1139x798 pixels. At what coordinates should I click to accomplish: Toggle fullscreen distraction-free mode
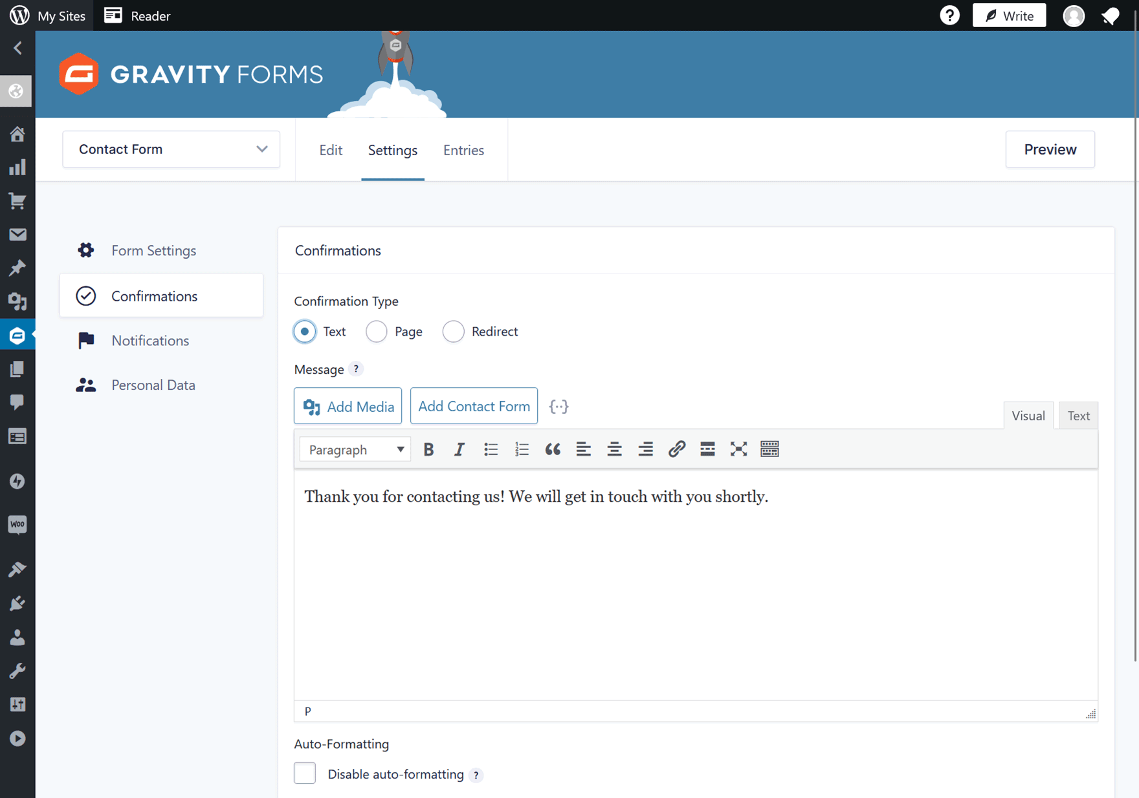(739, 449)
